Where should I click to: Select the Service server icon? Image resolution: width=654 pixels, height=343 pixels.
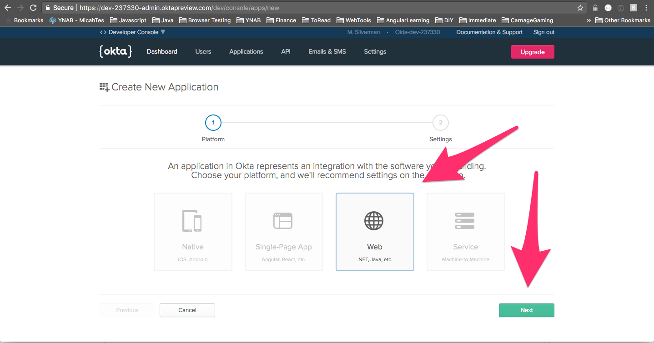[x=465, y=220]
